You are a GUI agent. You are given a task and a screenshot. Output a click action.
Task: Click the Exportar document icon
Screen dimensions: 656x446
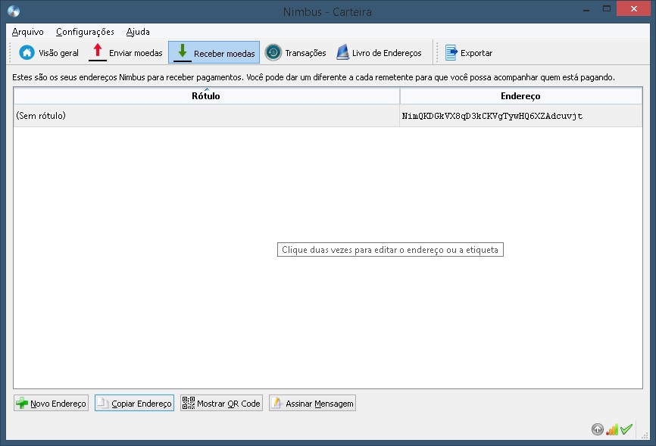click(x=451, y=53)
